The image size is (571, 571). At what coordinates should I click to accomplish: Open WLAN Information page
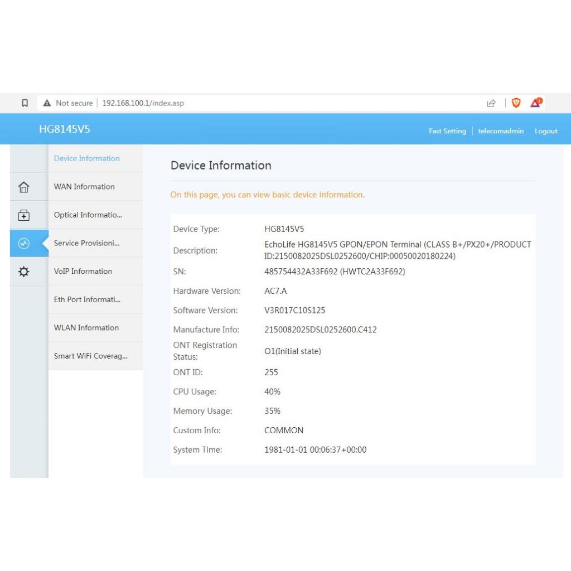coord(86,328)
